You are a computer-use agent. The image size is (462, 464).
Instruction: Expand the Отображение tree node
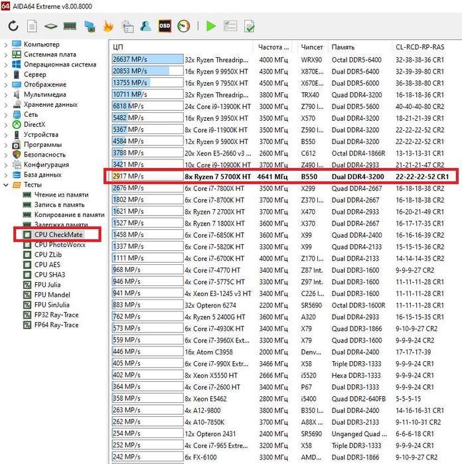(x=5, y=85)
